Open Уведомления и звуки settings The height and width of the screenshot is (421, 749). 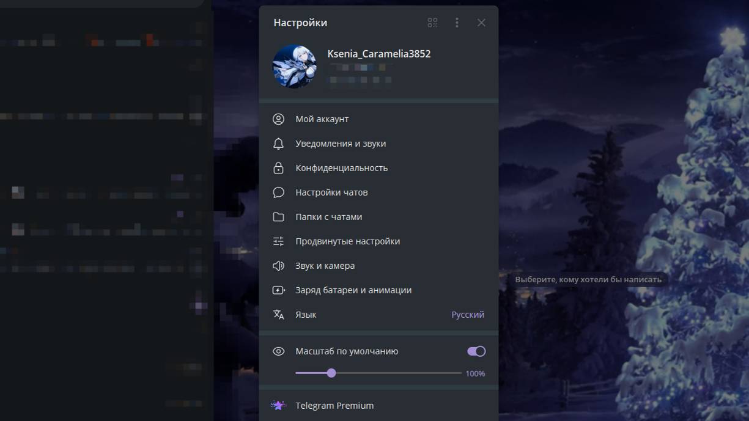[x=378, y=144]
